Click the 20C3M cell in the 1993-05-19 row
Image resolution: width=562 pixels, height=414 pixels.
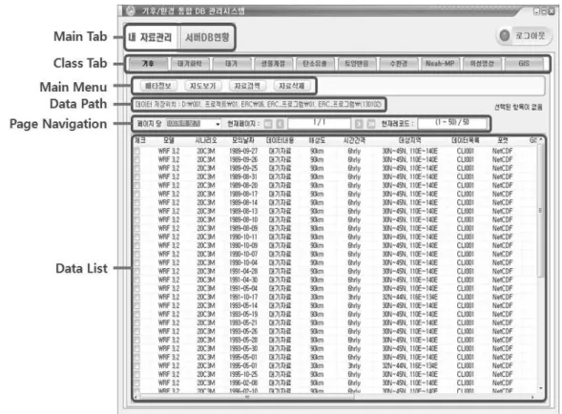206,315
